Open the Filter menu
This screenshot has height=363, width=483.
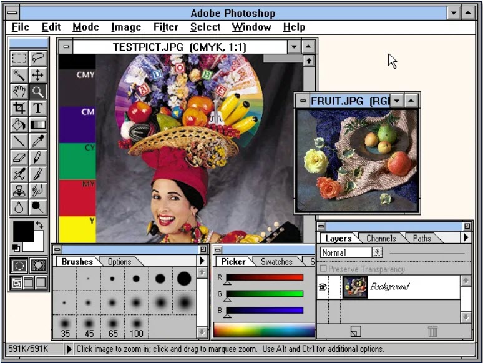(x=165, y=27)
